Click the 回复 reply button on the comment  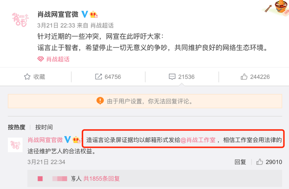240,162
